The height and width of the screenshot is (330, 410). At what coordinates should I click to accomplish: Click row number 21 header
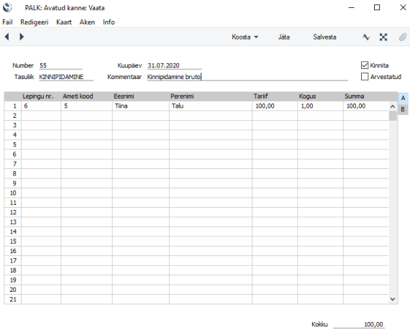click(13, 299)
